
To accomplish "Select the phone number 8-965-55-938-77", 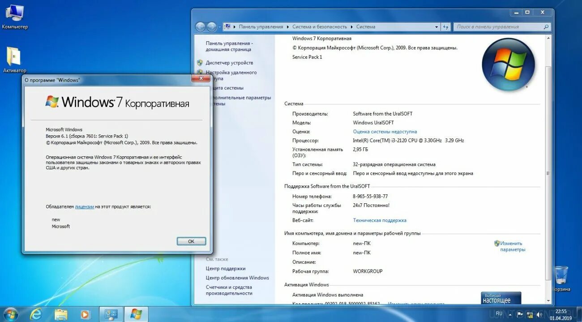I will [x=370, y=196].
